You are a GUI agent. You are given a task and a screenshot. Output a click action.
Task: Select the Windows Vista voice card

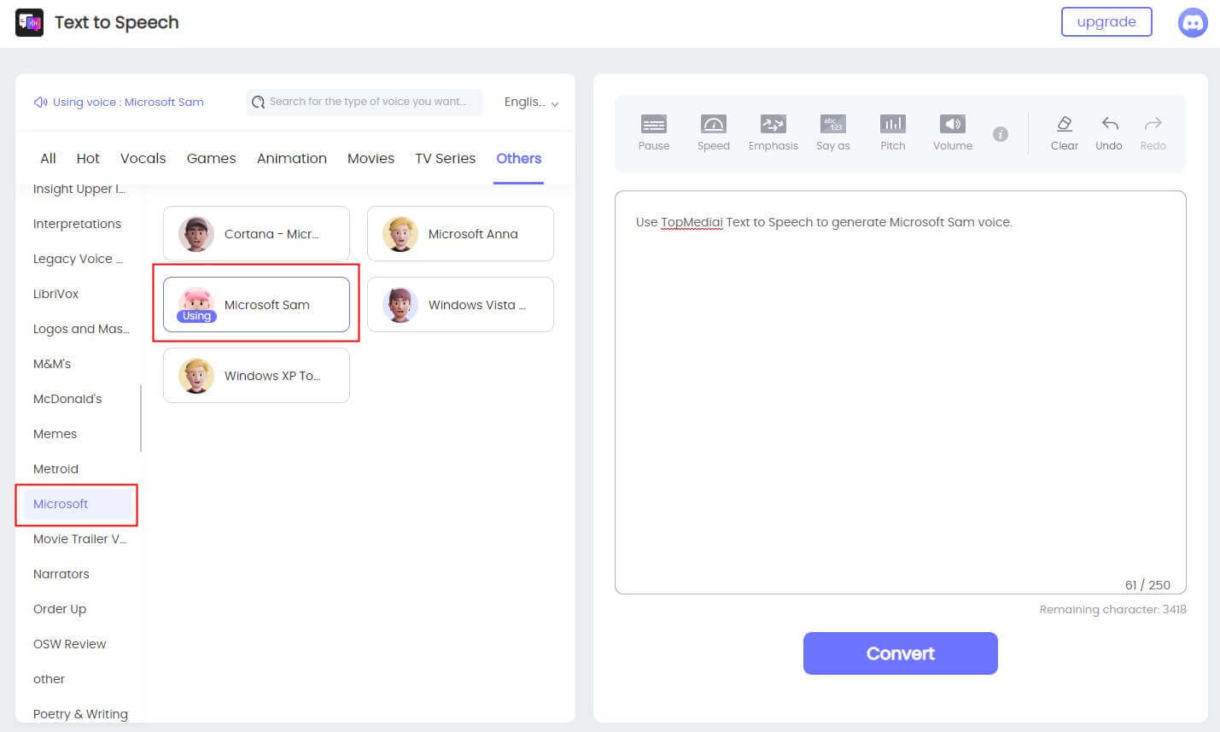coord(460,304)
